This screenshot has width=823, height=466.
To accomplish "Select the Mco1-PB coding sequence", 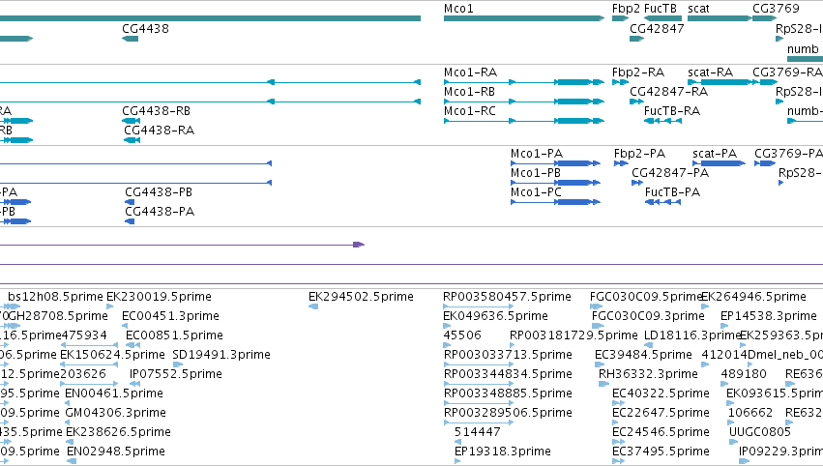I will pos(555,183).
